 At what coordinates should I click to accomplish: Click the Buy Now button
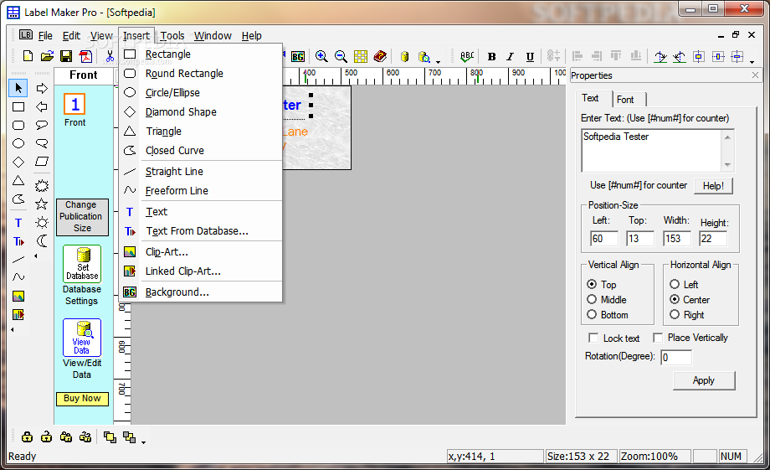click(82, 398)
